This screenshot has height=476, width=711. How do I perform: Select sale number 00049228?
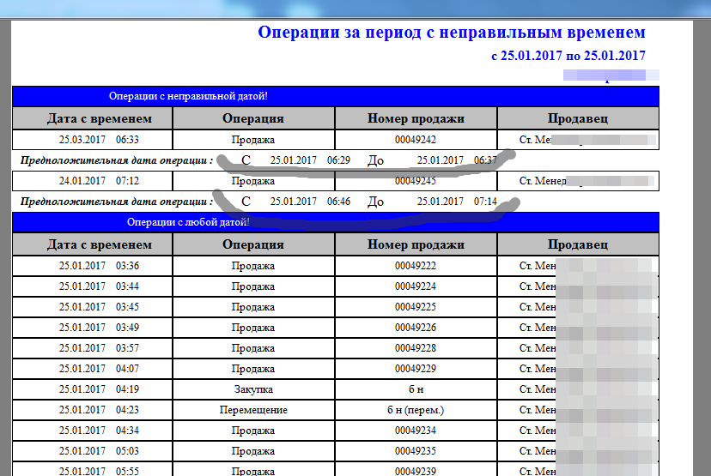tap(416, 348)
